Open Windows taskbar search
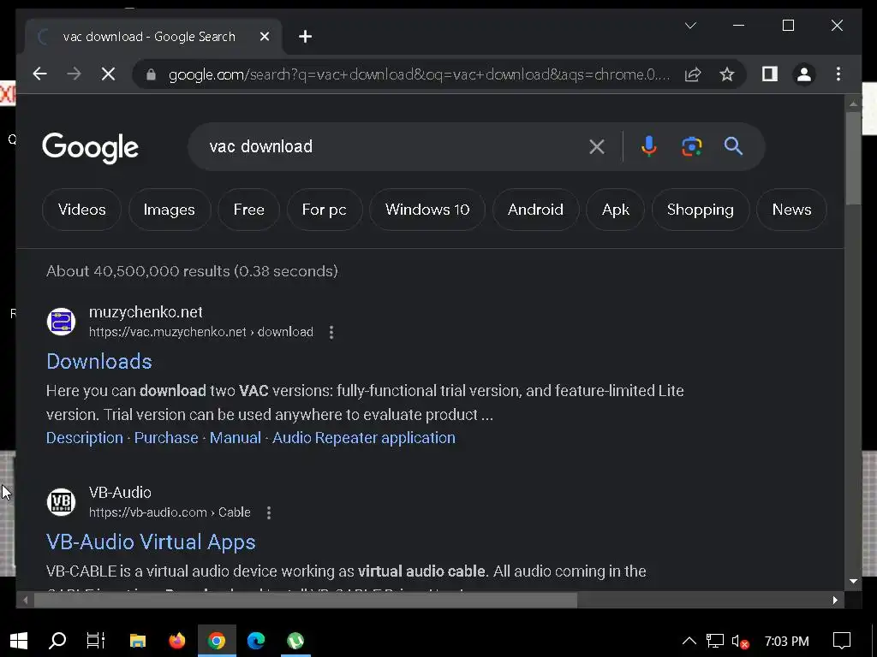877x657 pixels. (x=57, y=641)
